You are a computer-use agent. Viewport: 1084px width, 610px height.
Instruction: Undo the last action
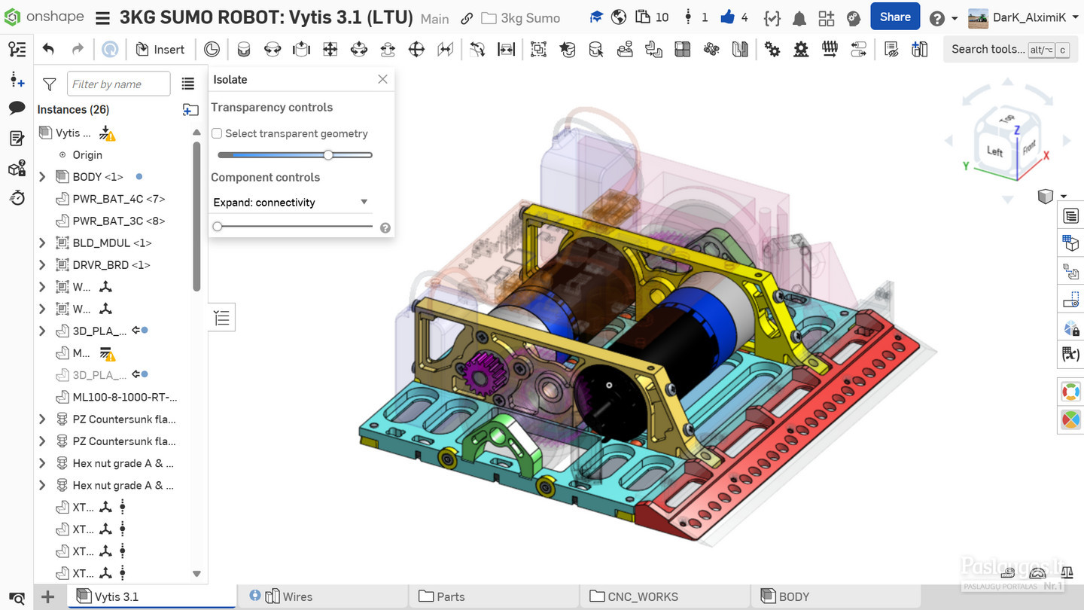(x=48, y=50)
